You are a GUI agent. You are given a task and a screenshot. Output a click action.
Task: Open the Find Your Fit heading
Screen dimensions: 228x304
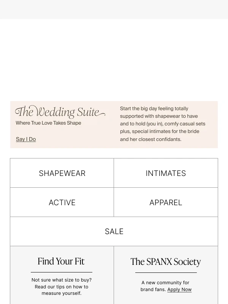61,261
